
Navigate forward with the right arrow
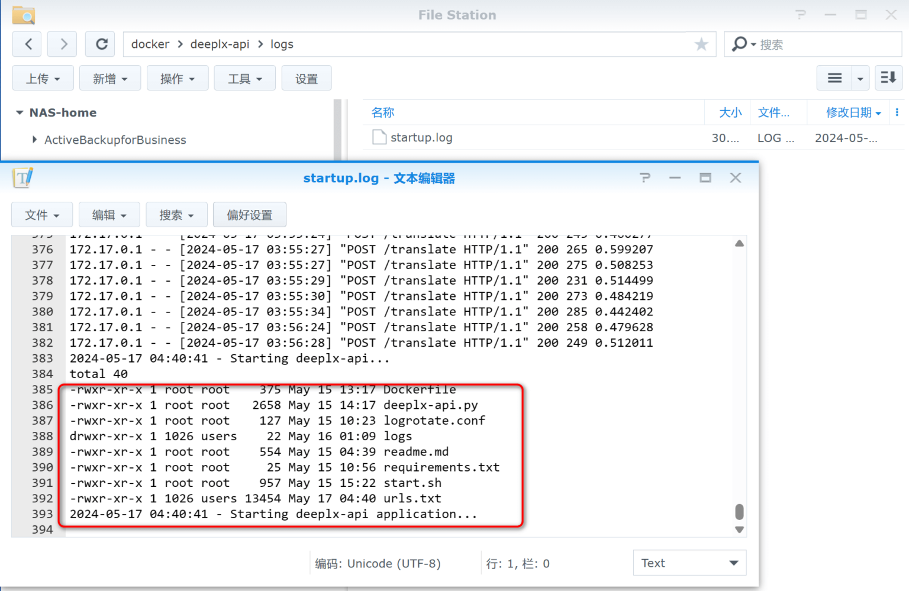[x=62, y=44]
